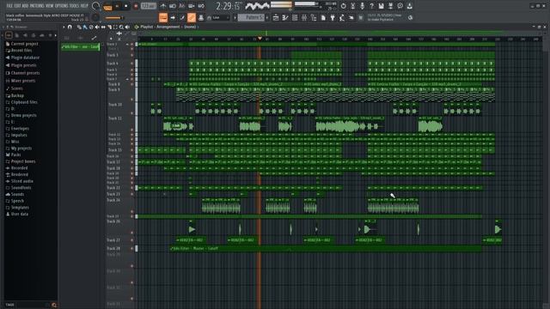
Task: Expand Plugin database folder
Action: 25,58
